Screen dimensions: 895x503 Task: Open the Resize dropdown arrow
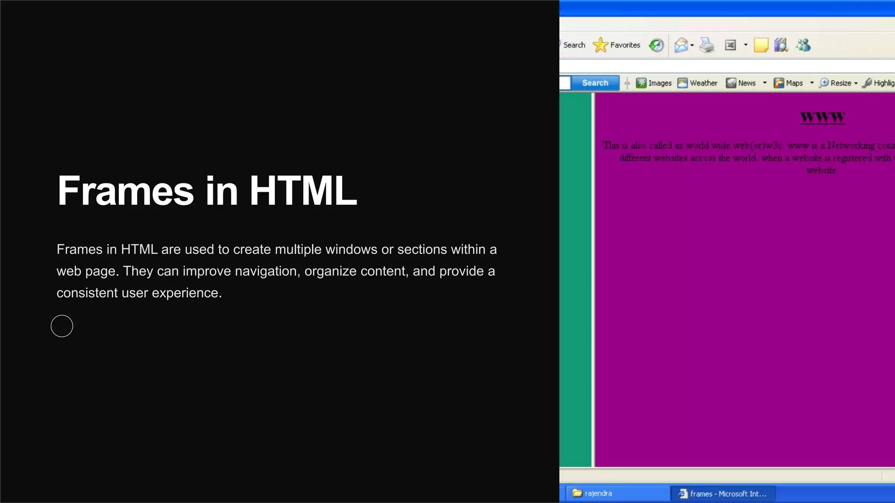pos(856,83)
